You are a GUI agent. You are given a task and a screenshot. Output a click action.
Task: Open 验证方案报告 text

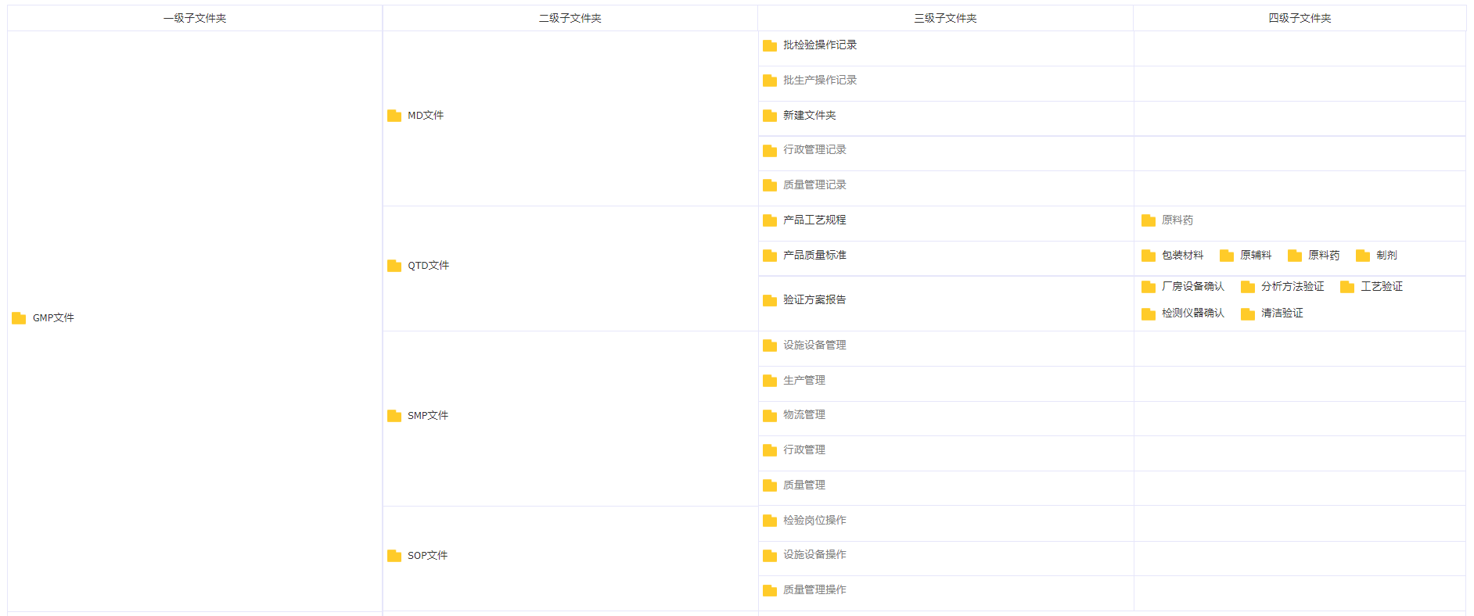pyautogui.click(x=814, y=299)
